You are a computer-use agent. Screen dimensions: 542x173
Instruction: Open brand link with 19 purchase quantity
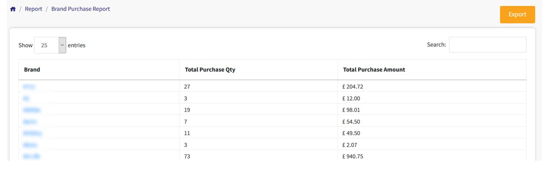click(32, 110)
